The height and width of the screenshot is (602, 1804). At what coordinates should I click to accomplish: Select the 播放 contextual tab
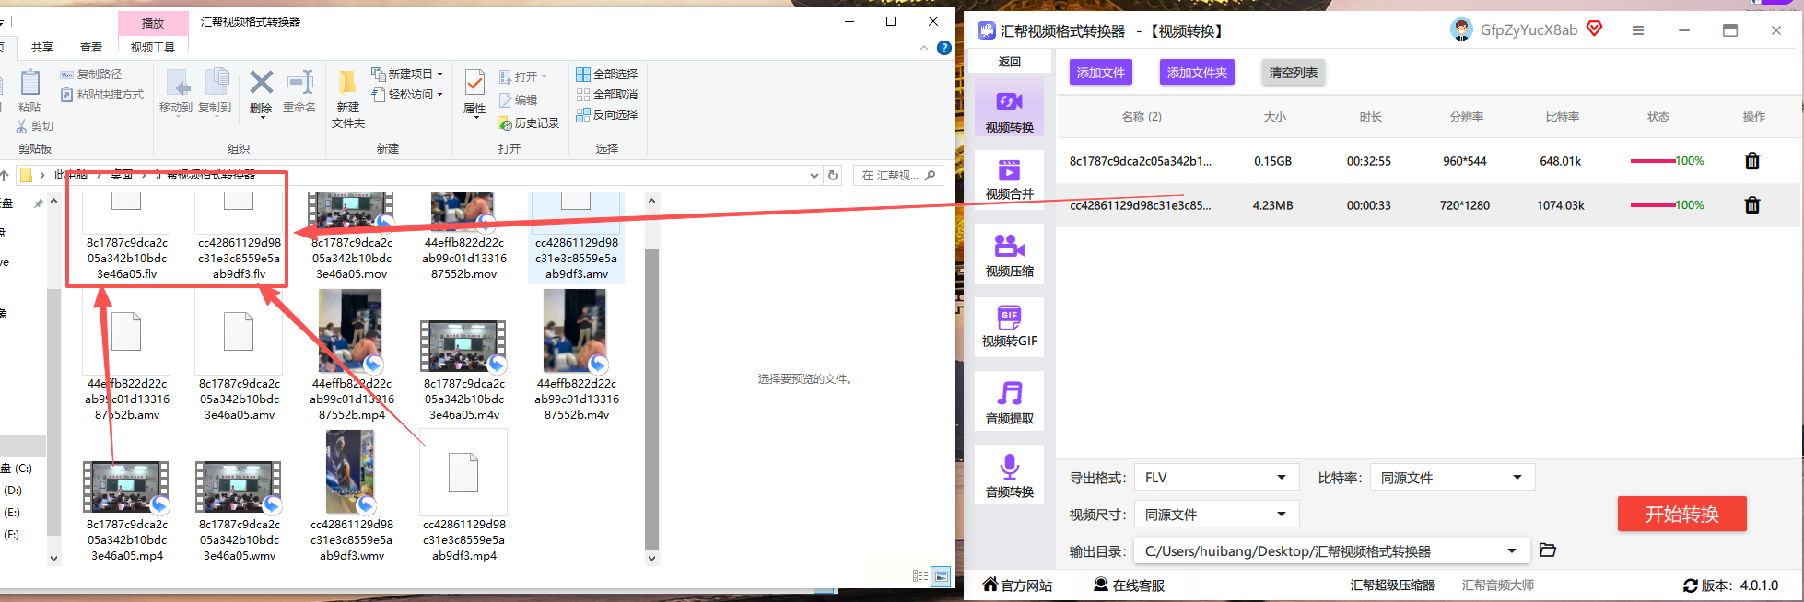tap(153, 23)
